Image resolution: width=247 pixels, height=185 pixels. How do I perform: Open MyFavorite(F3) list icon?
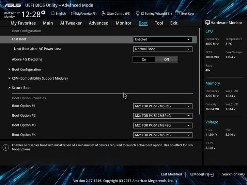point(73,13)
